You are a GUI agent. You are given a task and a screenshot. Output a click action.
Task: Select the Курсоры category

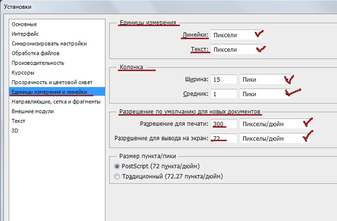pyautogui.click(x=23, y=73)
